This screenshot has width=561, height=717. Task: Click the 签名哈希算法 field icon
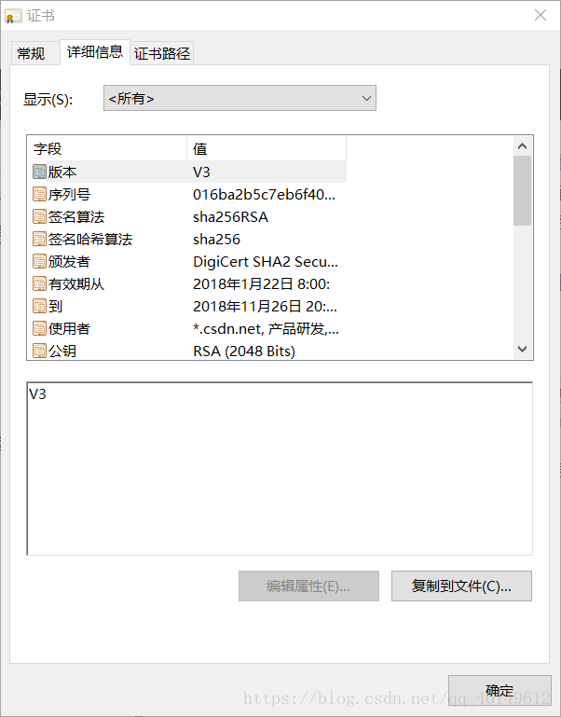40,239
